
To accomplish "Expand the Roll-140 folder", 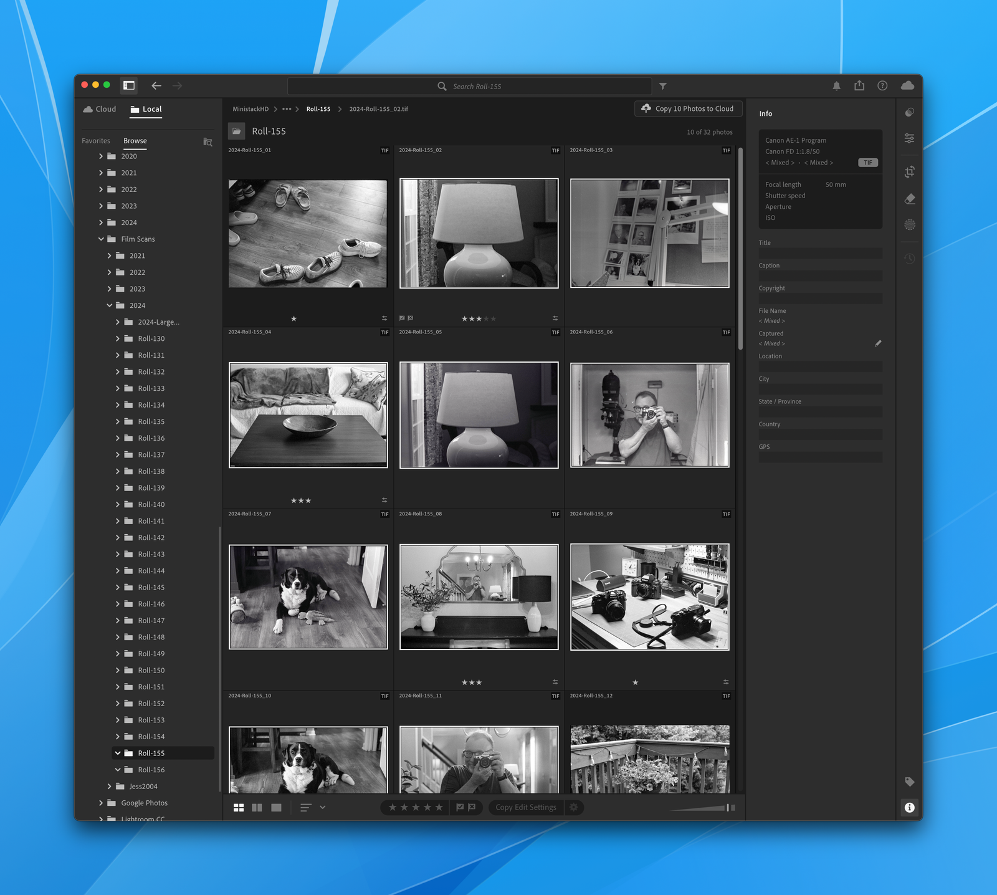I will (x=118, y=505).
